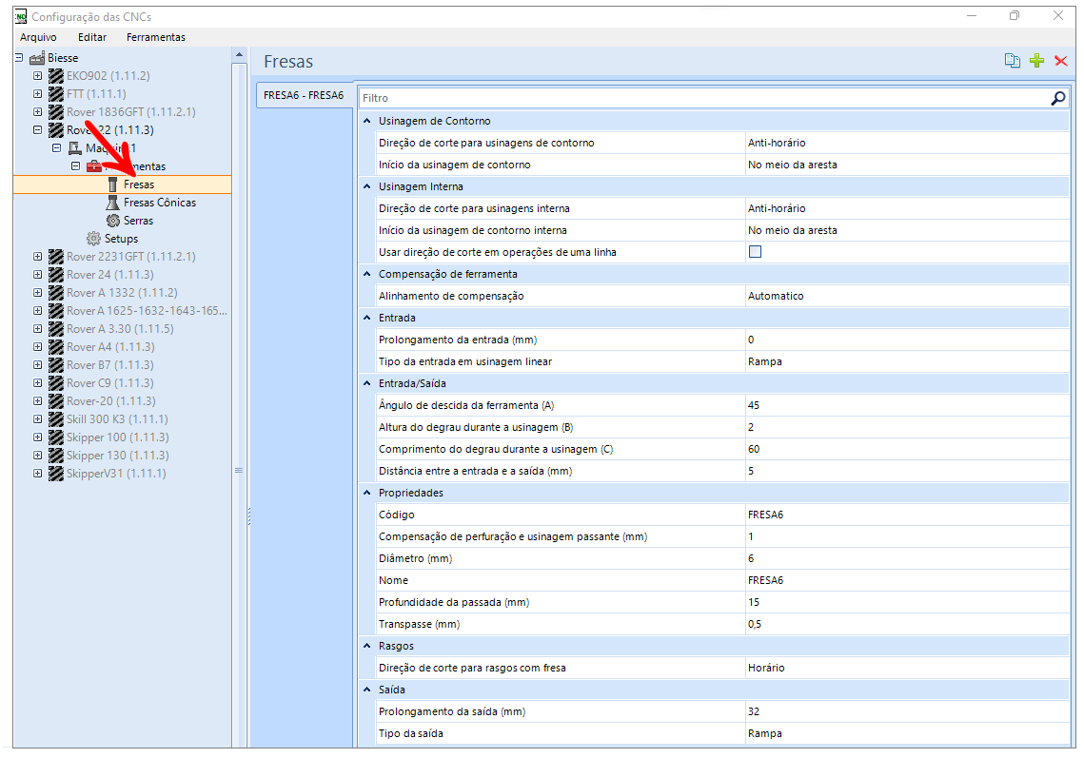The height and width of the screenshot is (758, 1084).
Task: Click the Skill 300 K3 machine icon
Action: point(56,419)
